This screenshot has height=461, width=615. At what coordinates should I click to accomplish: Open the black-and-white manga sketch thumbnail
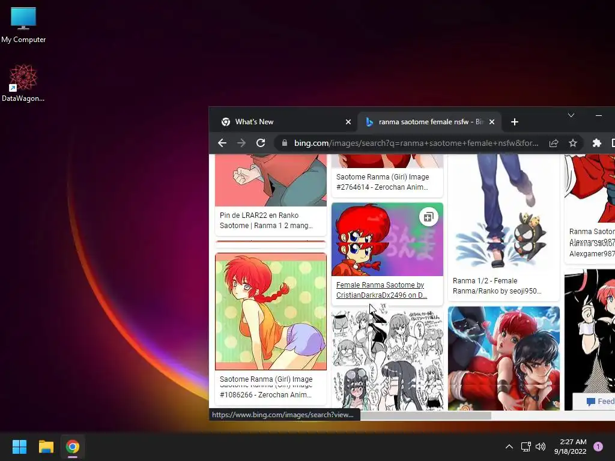click(x=387, y=360)
